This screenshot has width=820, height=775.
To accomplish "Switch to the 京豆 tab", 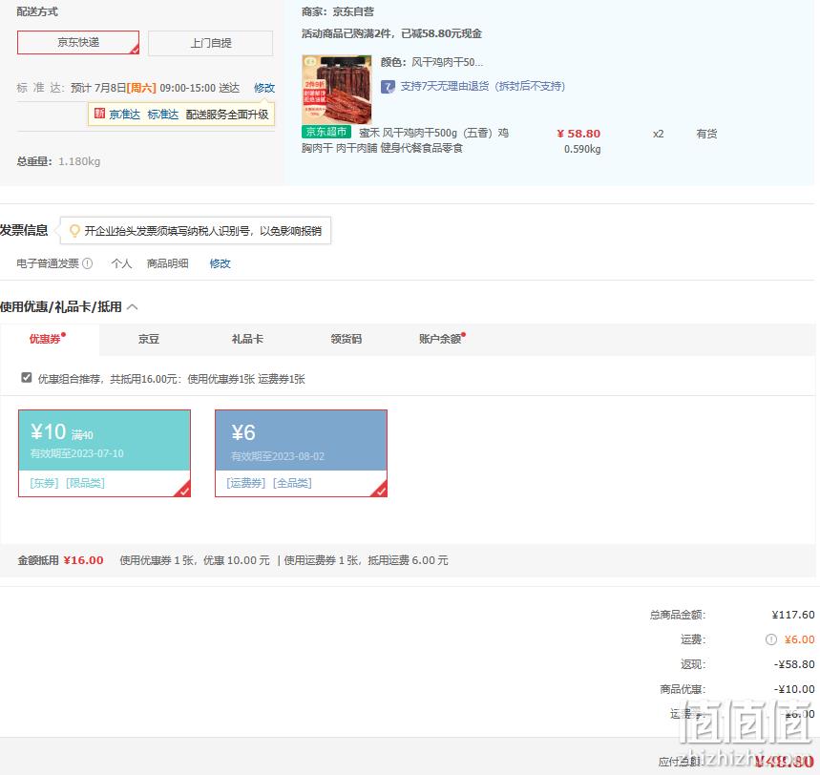I will click(149, 339).
